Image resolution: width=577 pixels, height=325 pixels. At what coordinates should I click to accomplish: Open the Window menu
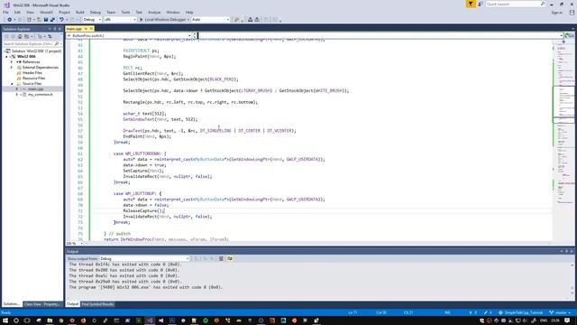coord(172,12)
